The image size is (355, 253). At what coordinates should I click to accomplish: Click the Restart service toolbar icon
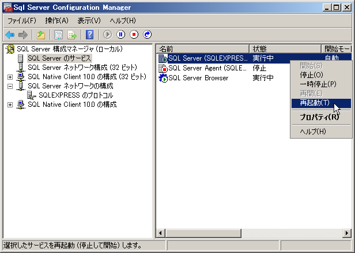148,35
